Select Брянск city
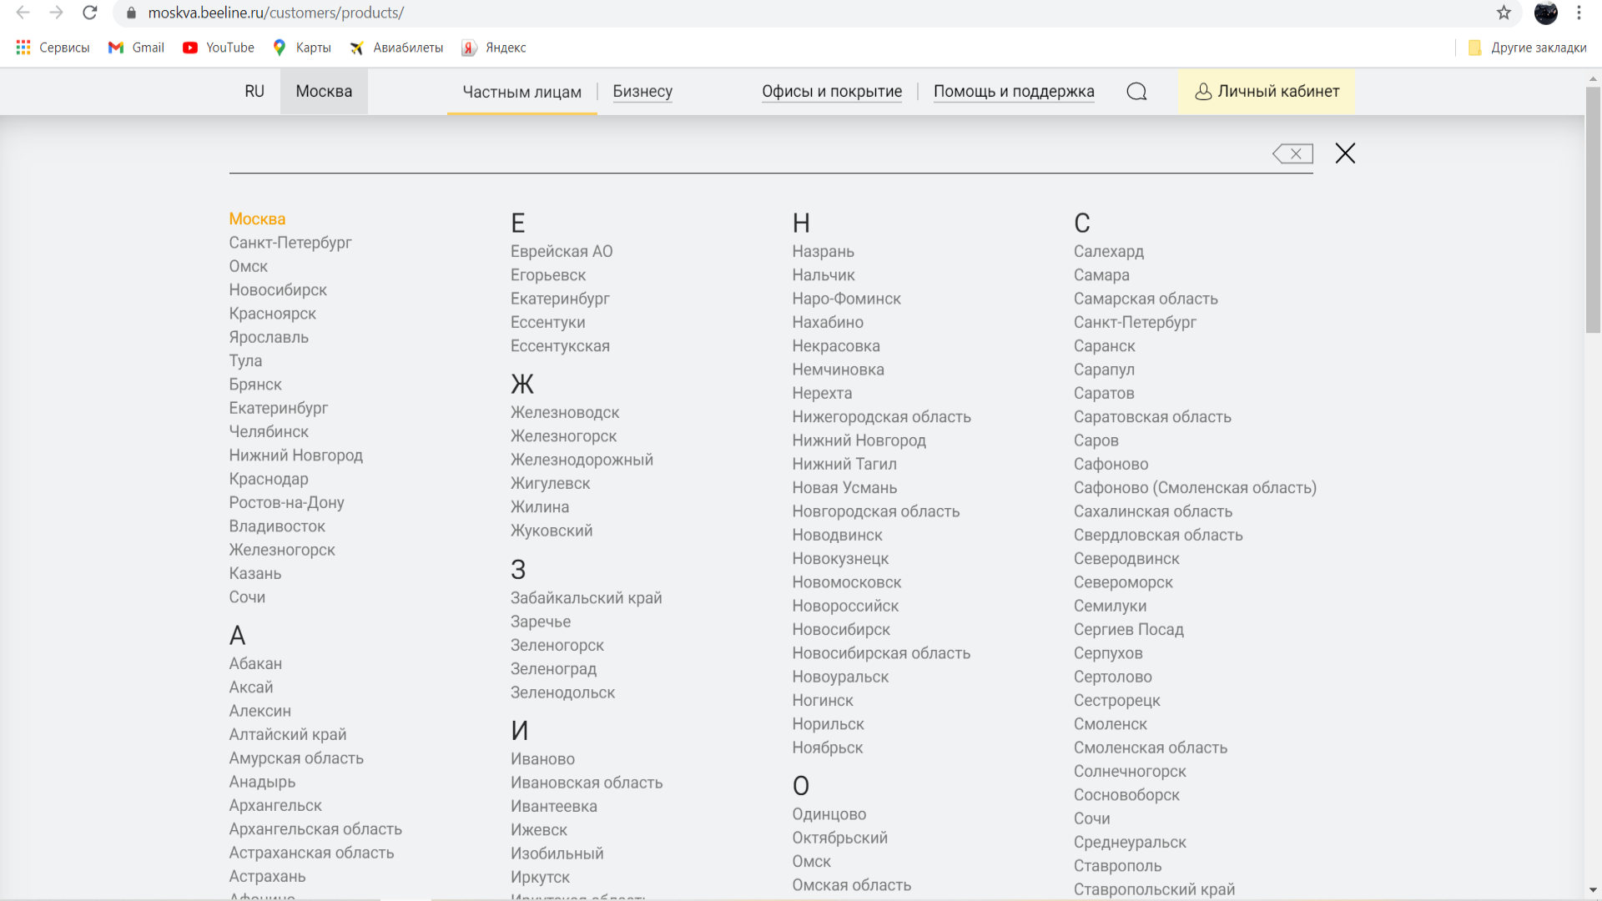 (x=255, y=385)
